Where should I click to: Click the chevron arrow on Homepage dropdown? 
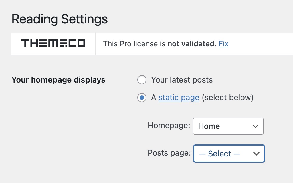click(255, 126)
